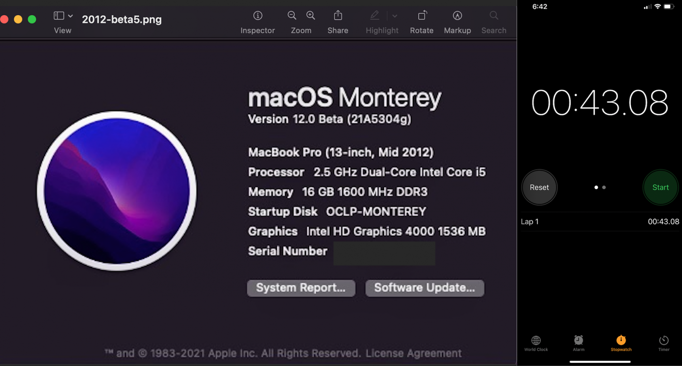Close the Preview window with red button

tap(4, 19)
